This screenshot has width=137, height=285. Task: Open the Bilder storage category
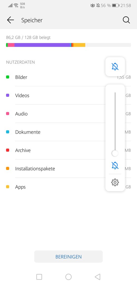click(x=68, y=77)
